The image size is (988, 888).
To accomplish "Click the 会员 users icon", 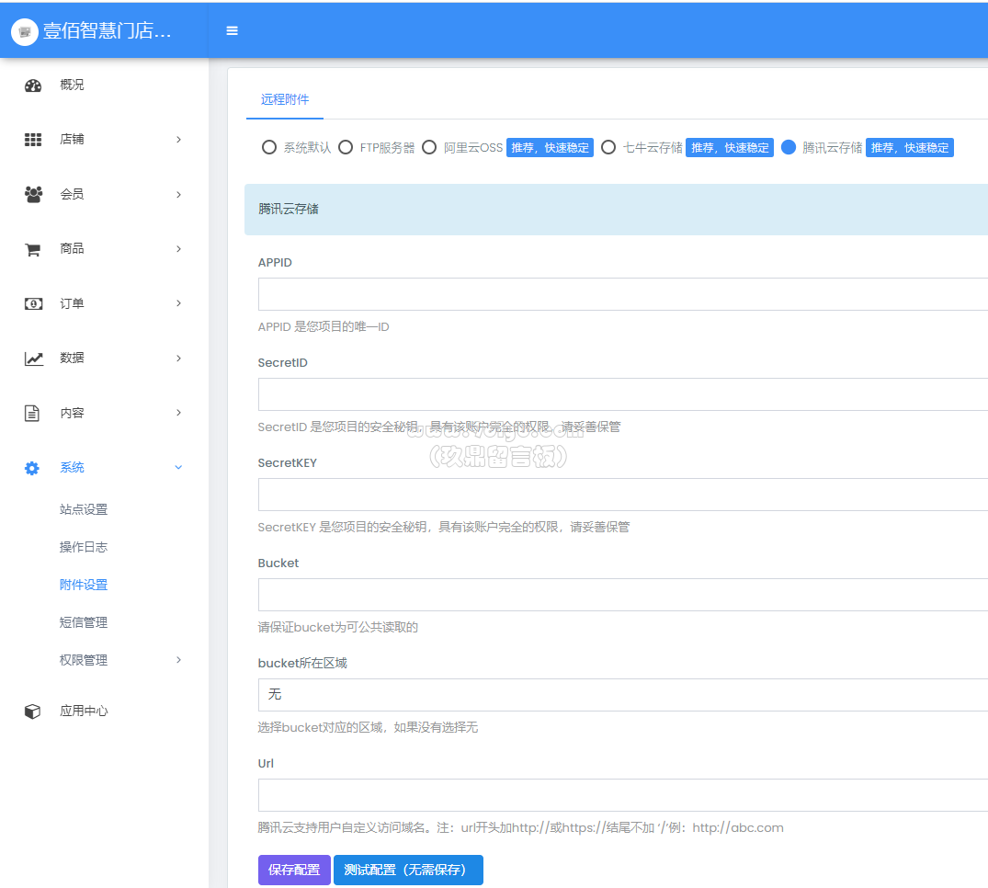I will click(33, 194).
